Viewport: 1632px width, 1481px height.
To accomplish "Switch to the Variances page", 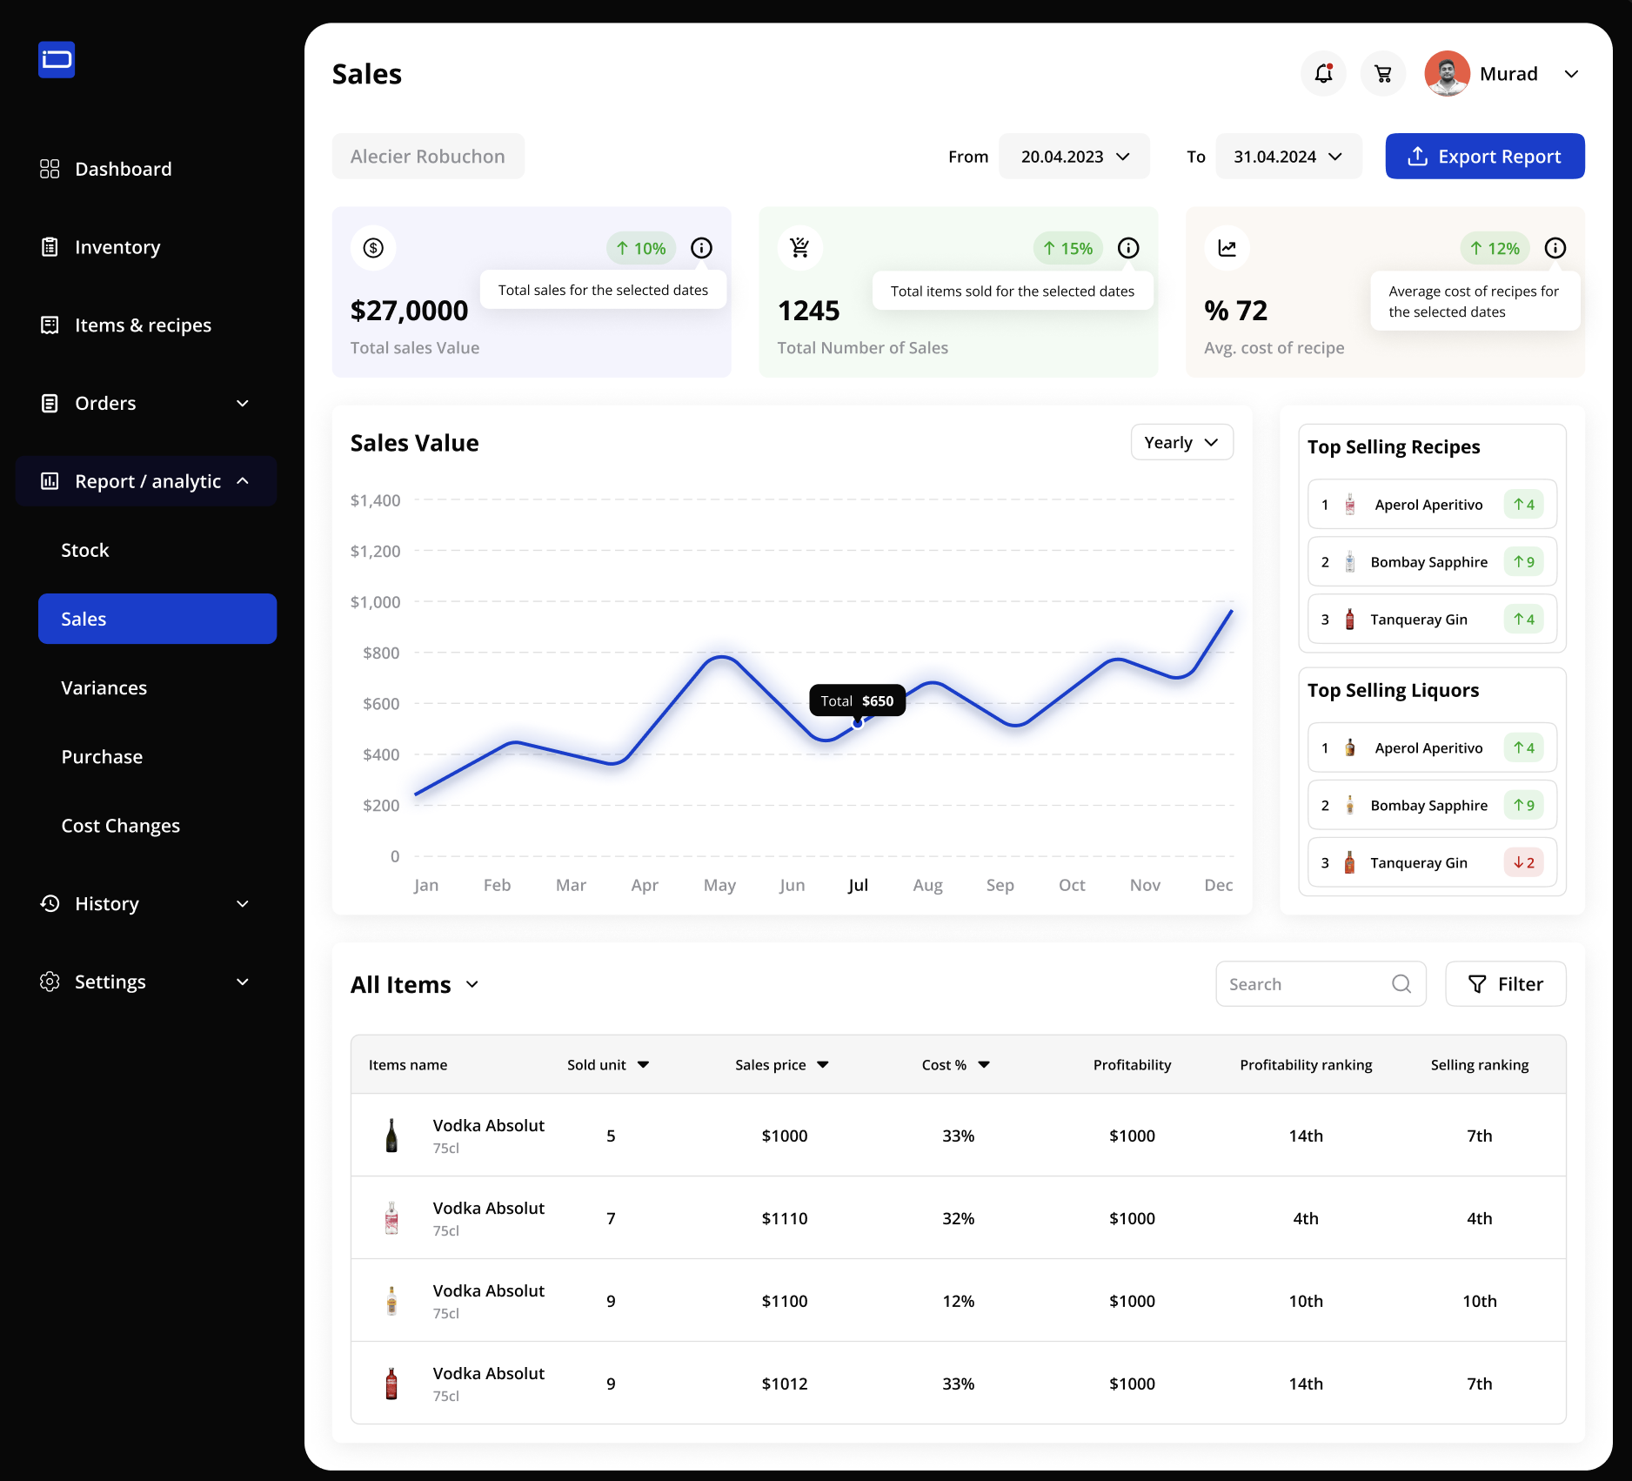I will click(x=104, y=687).
